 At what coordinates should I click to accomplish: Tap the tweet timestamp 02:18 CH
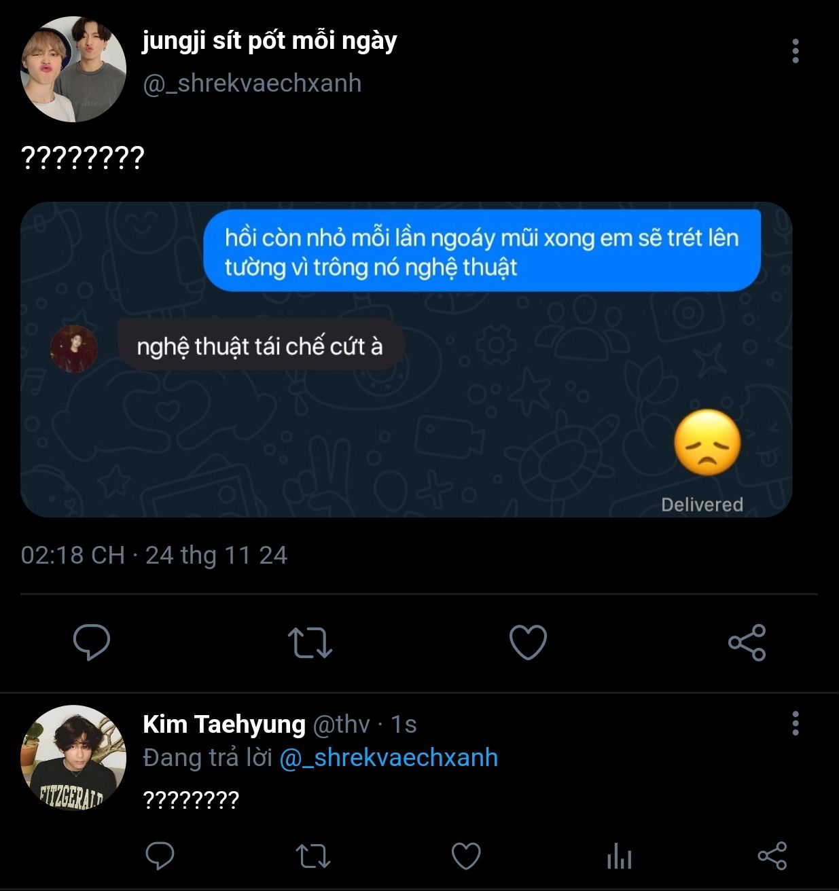point(73,556)
